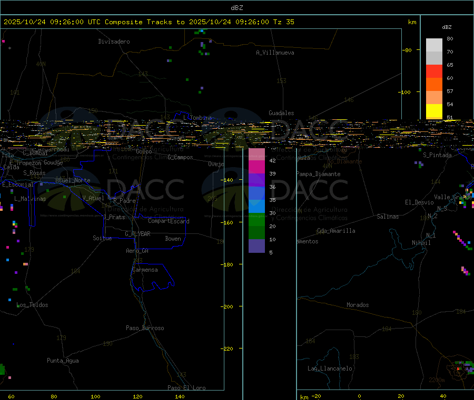474x400 pixels.
Task: Click the Punta_Agua label
Action: (x=63, y=361)
